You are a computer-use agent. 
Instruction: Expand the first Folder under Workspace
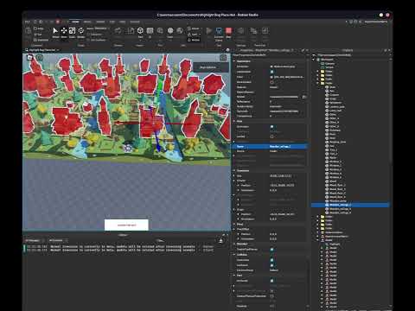click(318, 72)
